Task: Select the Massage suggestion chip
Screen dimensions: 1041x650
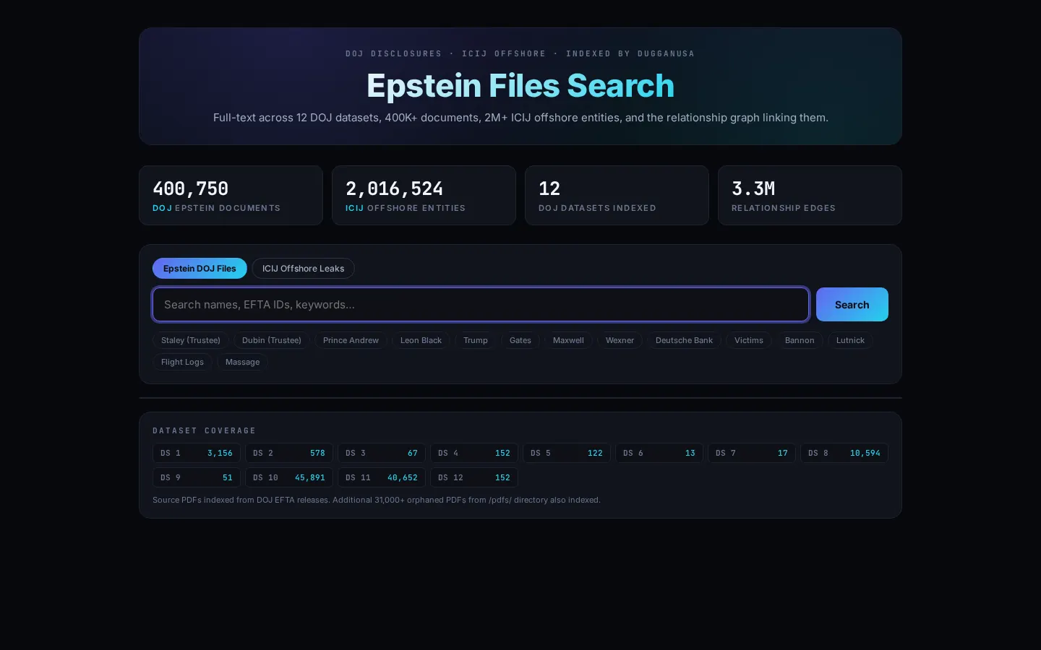Action: tap(242, 362)
